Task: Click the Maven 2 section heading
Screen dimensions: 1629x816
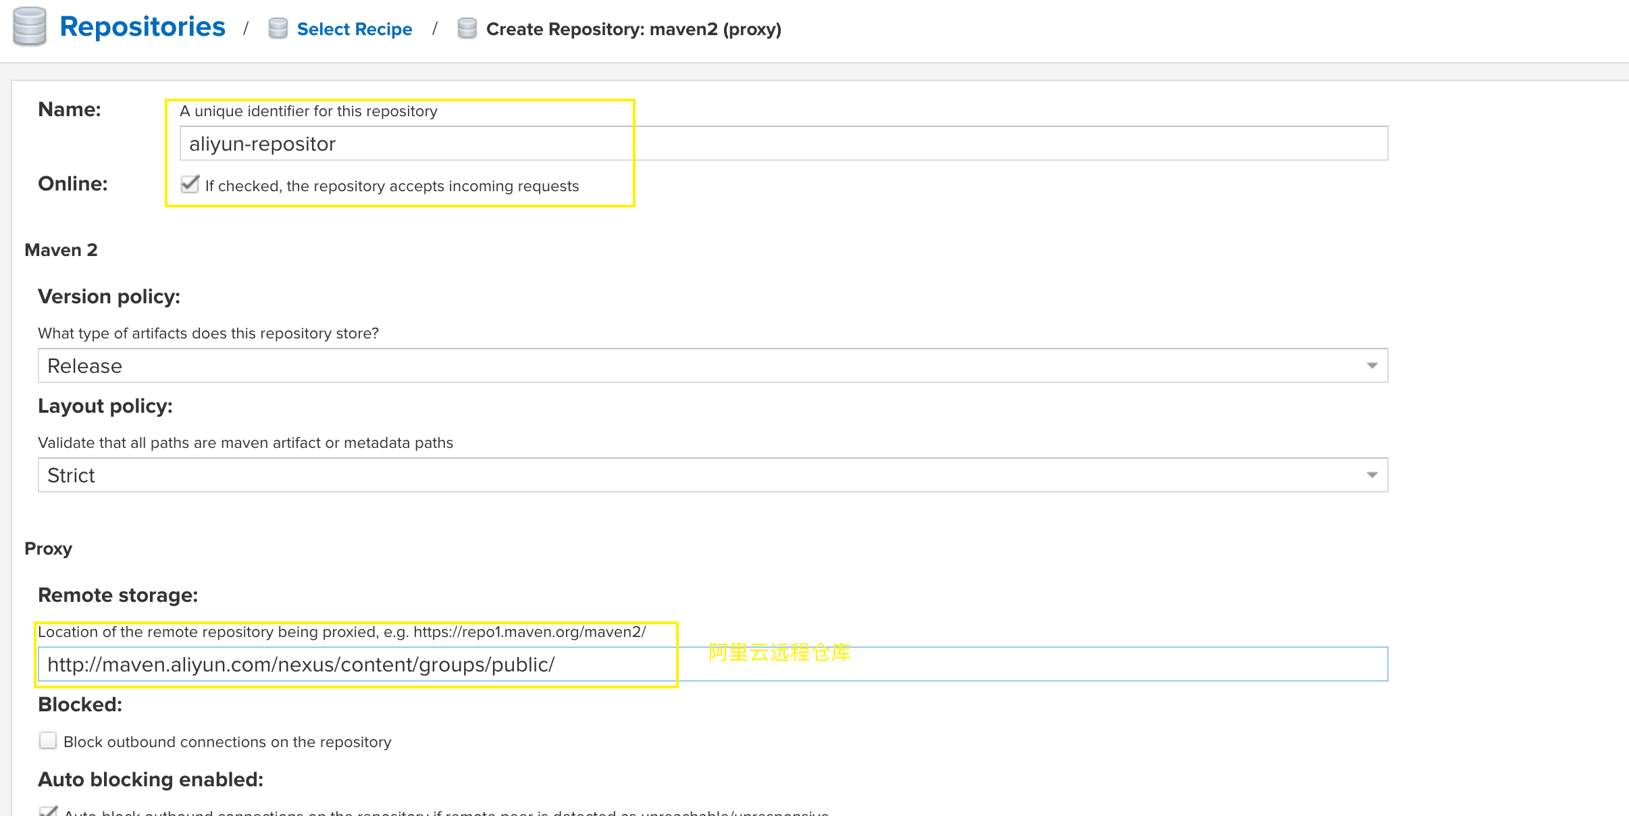Action: [x=61, y=250]
